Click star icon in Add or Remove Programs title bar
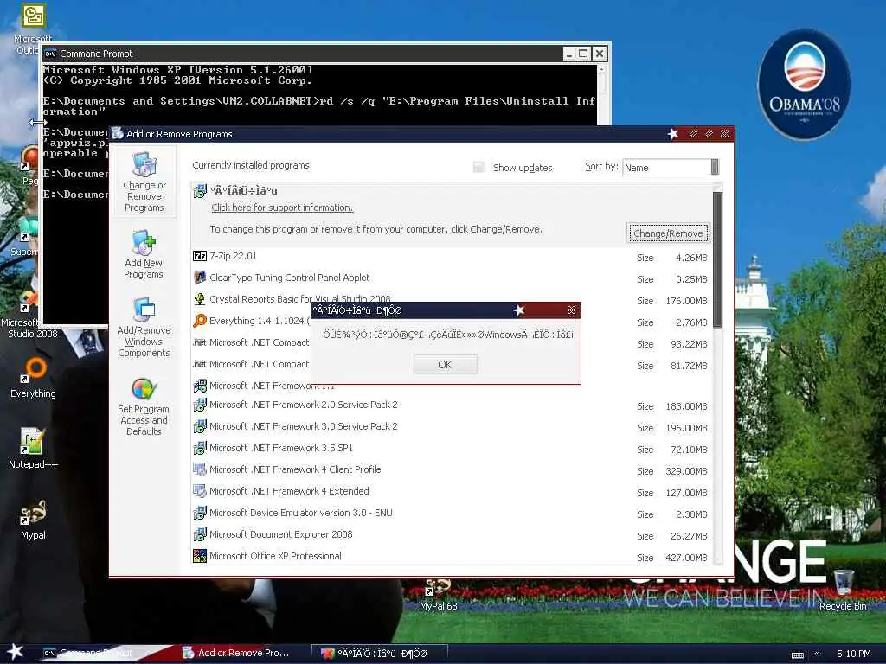Image resolution: width=886 pixels, height=664 pixels. coord(673,134)
